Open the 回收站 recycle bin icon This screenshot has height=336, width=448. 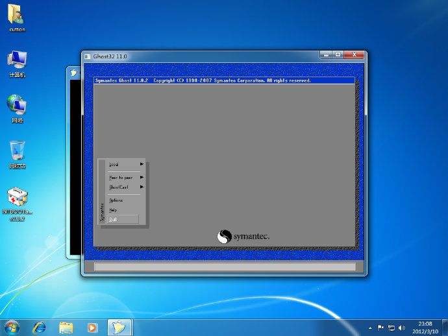point(17,154)
